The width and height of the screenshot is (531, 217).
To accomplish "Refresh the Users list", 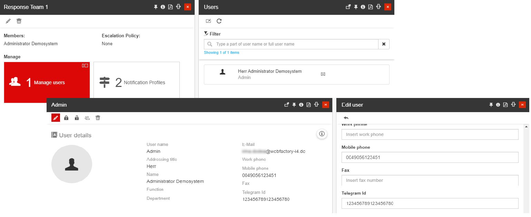I will pyautogui.click(x=219, y=21).
